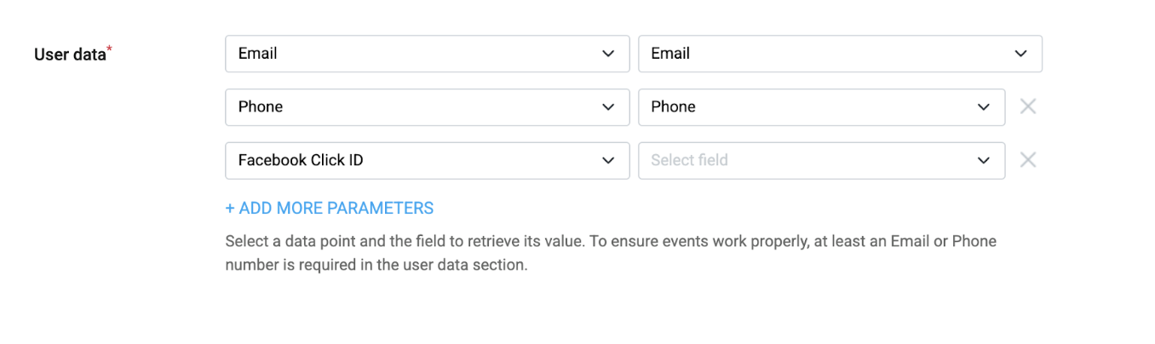Viewport: 1155px width, 344px height.
Task: Click the User data section label
Action: (70, 54)
